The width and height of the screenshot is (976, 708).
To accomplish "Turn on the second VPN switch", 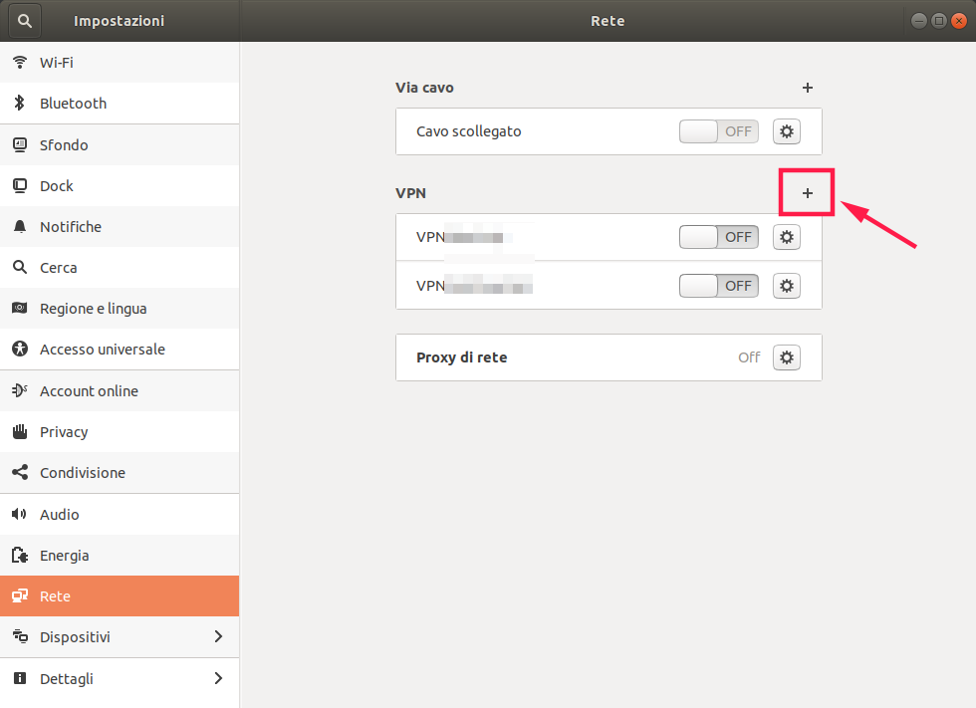I will click(718, 285).
